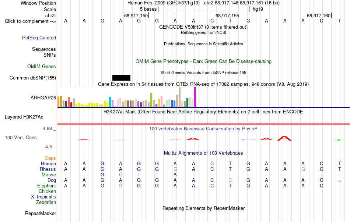The image size is (350, 222).
Task: Click the H3K27Ac Mark track title
Action: pyautogui.click(x=203, y=112)
